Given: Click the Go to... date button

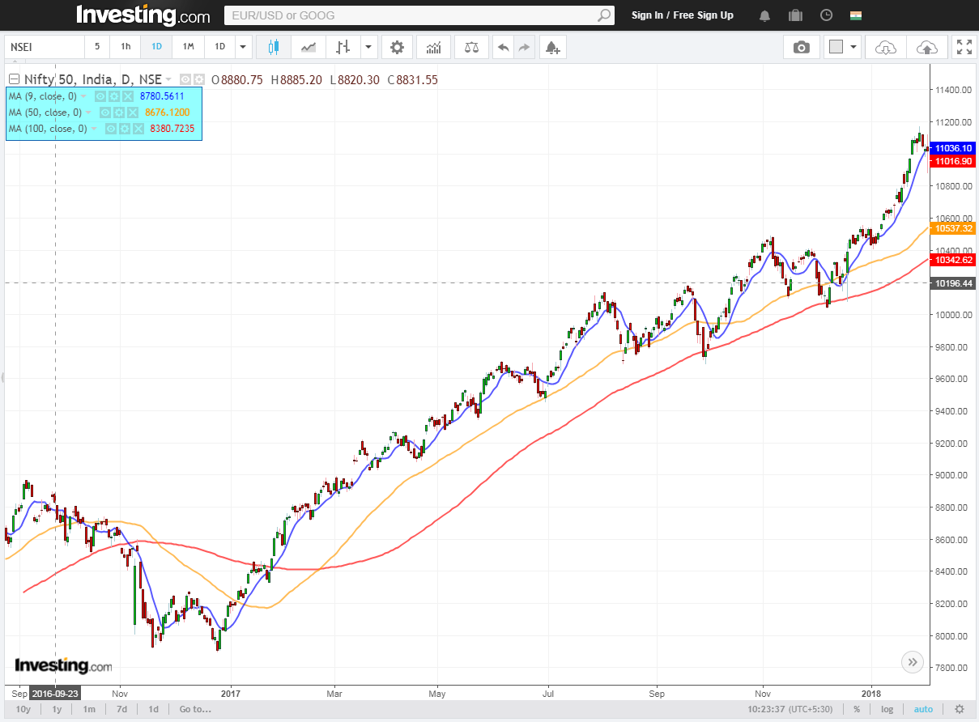Looking at the screenshot, I should [x=195, y=709].
